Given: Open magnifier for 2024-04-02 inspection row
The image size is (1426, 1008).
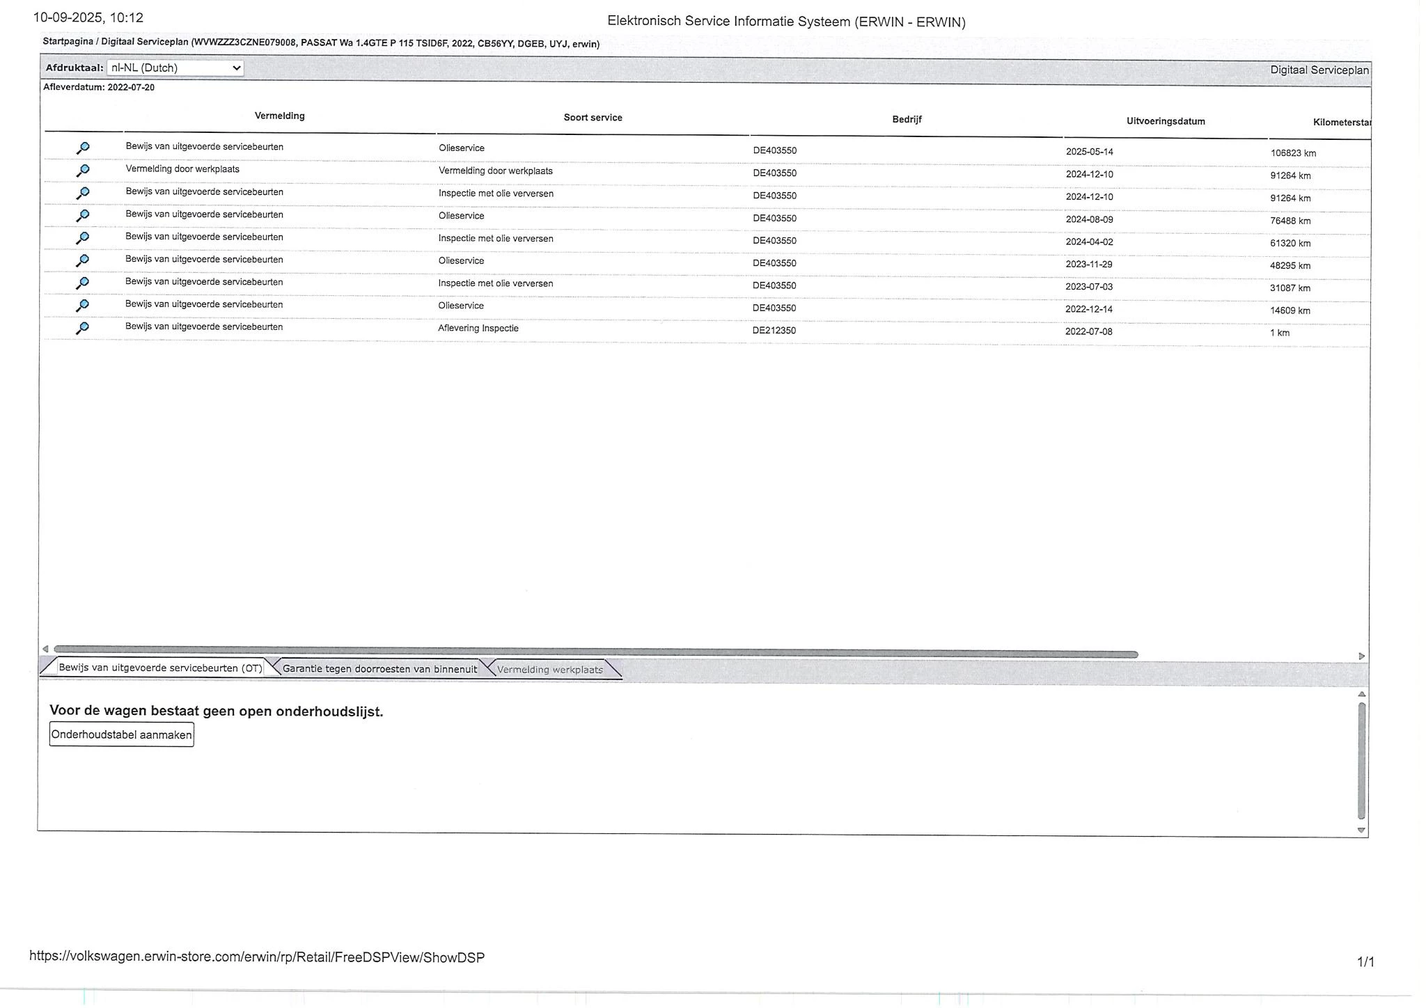Looking at the screenshot, I should point(82,237).
